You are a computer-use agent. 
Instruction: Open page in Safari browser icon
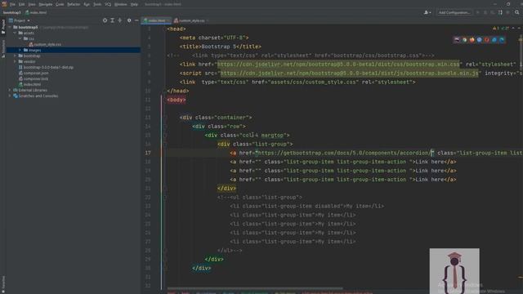480,40
